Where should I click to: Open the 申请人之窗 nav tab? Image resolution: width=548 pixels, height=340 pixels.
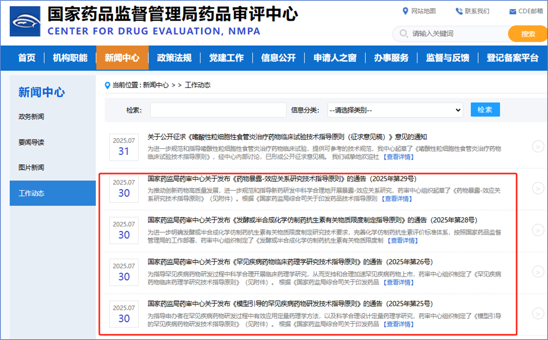click(335, 58)
